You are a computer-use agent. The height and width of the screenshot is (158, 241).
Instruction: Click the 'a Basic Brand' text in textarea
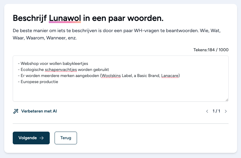147,76
